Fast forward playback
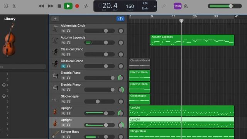The width and height of the screenshot is (247, 139). pyautogui.click(x=51, y=6)
